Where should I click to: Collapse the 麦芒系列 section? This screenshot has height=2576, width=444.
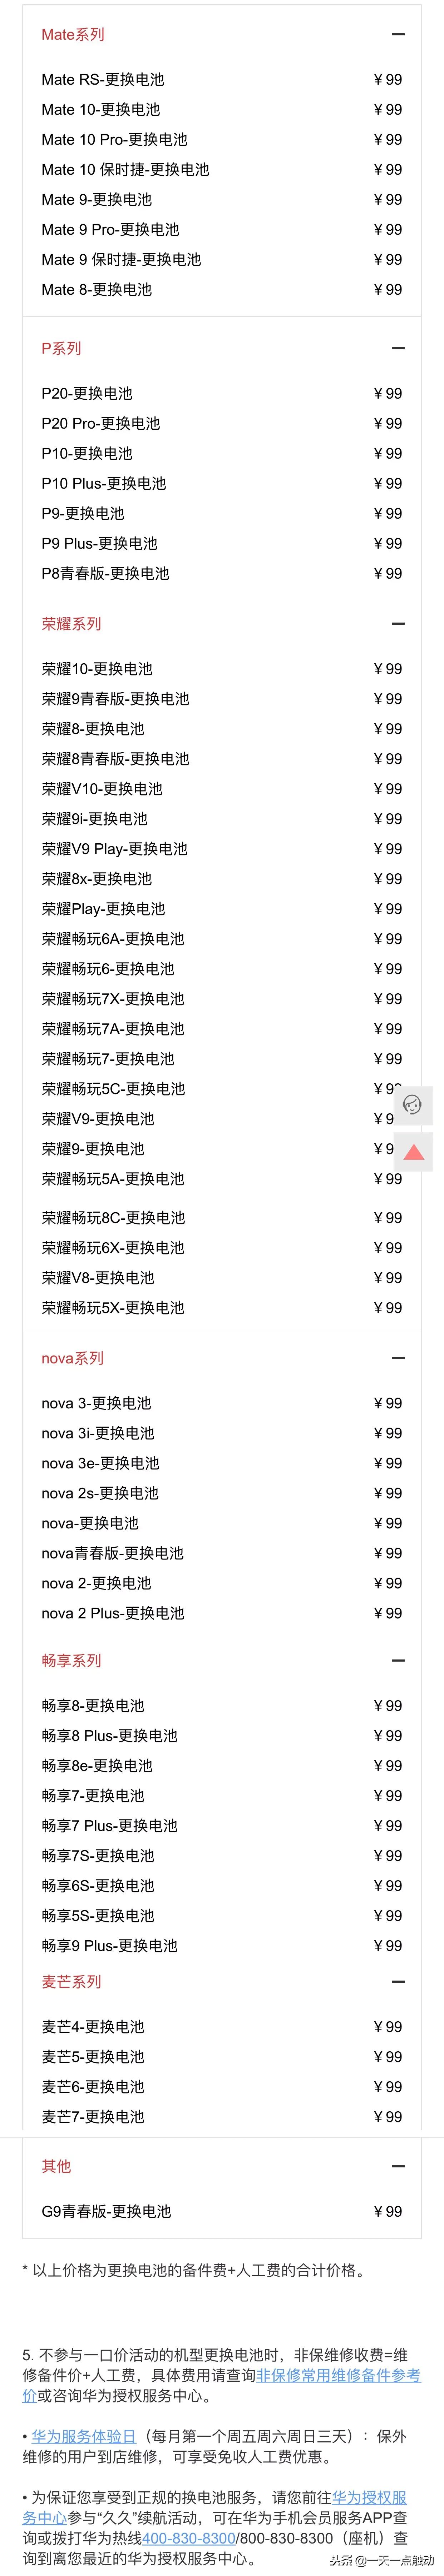398,1982
